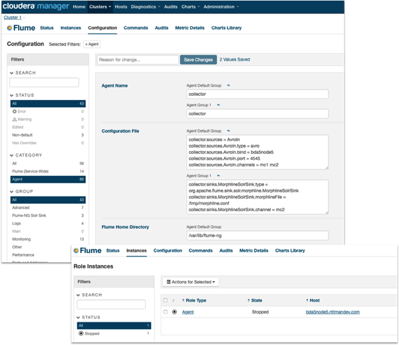
Task: Click the Error status filter icon
Action: (15, 111)
